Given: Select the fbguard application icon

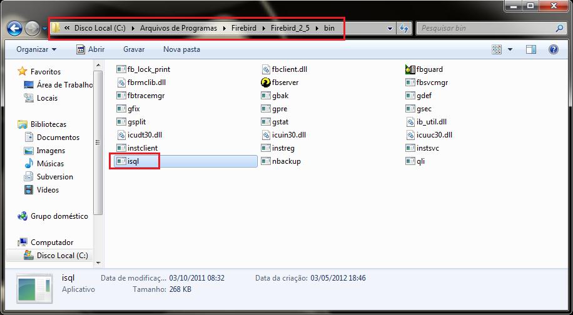Looking at the screenshot, I should 410,69.
